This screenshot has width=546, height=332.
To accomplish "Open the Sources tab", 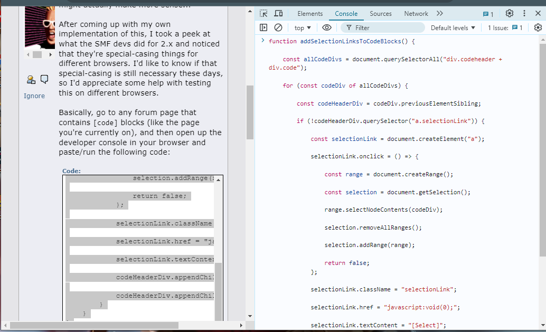I will pyautogui.click(x=381, y=14).
